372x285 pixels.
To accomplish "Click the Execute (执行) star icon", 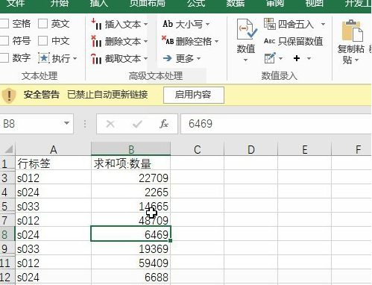I will [x=44, y=58].
